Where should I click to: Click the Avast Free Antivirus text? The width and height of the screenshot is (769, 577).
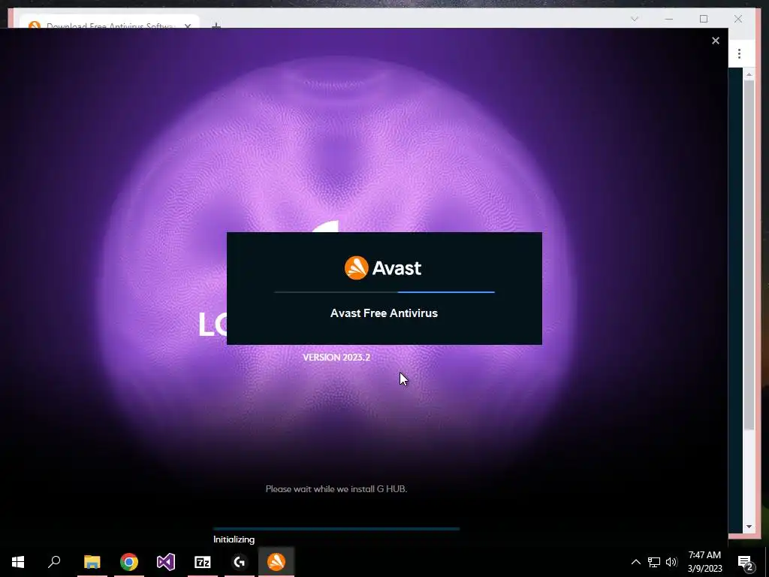pyautogui.click(x=384, y=313)
